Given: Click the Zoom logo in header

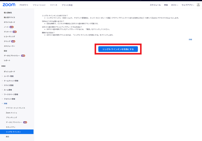Looking at the screenshot, I should (9, 5).
